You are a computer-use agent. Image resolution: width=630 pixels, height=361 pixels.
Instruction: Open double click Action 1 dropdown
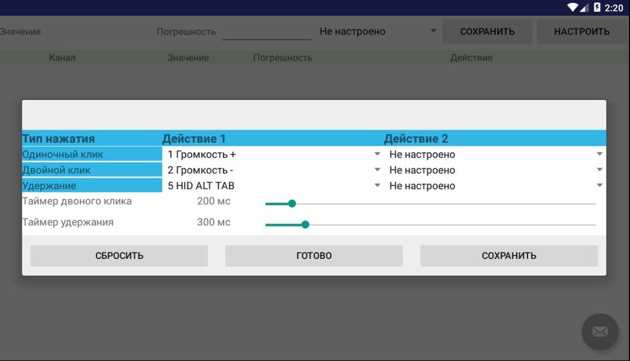pyautogui.click(x=273, y=170)
